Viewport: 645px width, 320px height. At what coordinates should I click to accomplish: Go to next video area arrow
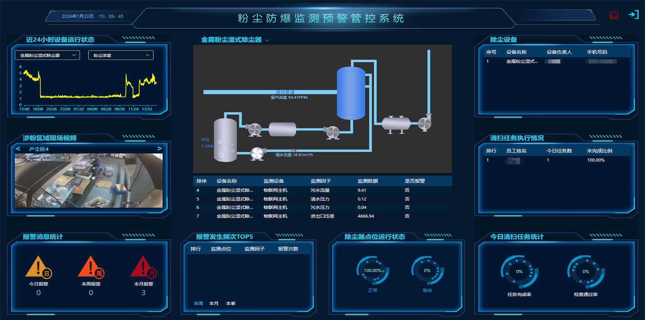[x=159, y=149]
